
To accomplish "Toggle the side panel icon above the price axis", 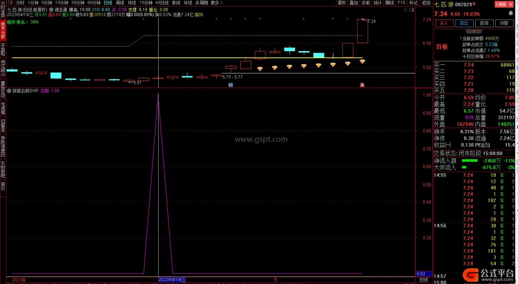I will tap(412, 10).
